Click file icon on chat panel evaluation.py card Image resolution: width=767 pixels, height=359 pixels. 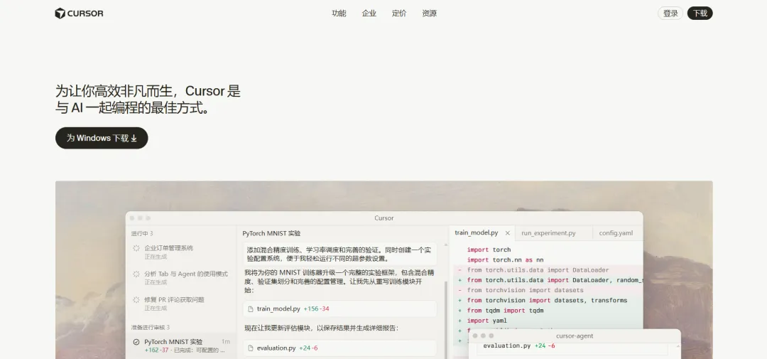[x=251, y=348]
